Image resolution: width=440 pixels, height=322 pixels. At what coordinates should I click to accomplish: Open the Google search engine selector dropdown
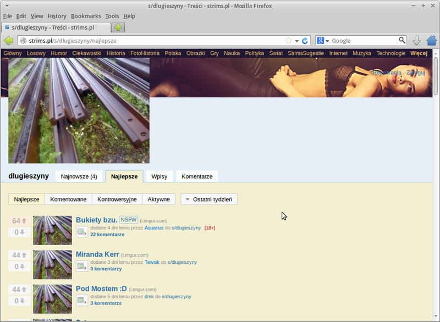(322, 41)
